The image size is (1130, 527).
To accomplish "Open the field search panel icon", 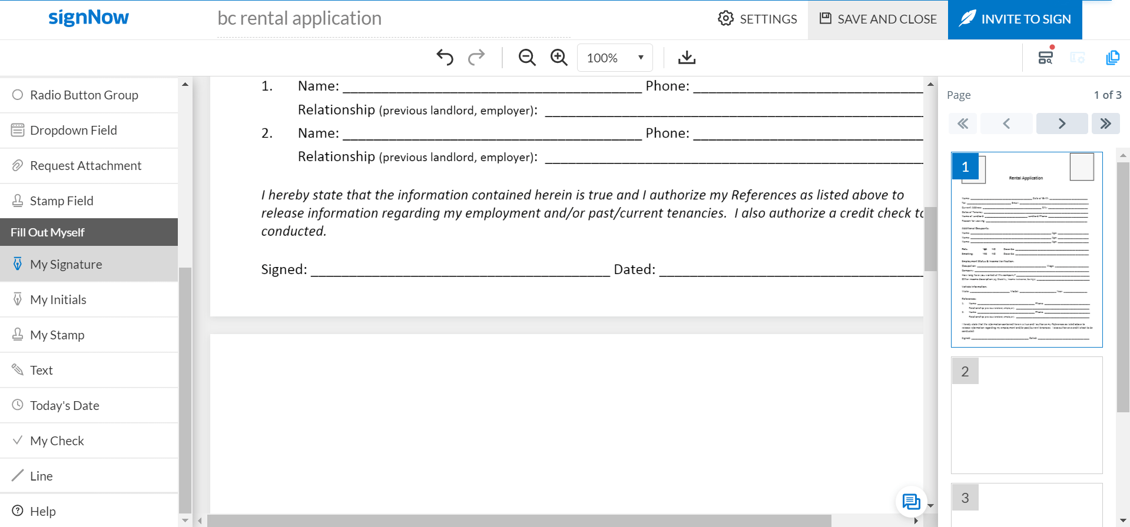I will (x=1045, y=57).
